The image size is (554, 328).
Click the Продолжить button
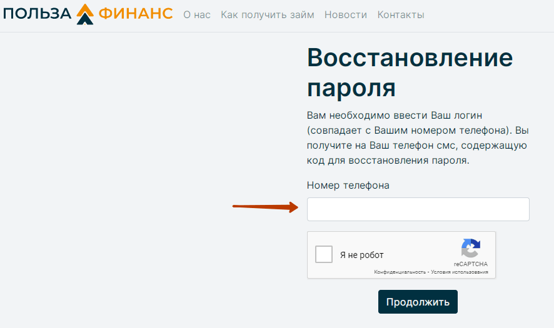[418, 302]
